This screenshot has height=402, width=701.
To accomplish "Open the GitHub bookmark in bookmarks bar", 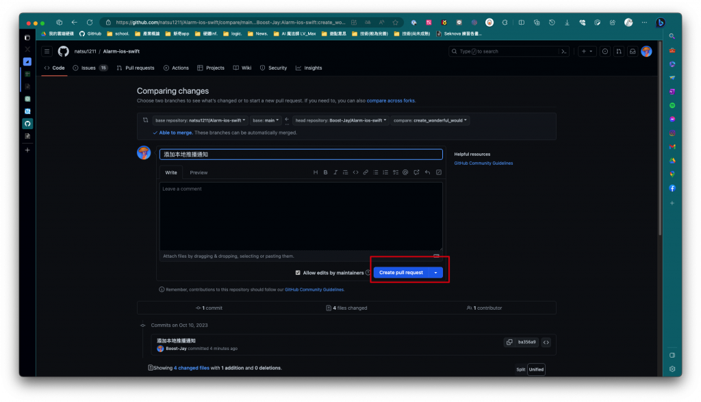I will 90,33.
